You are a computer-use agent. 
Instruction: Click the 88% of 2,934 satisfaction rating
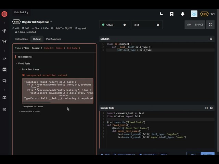click(40, 28)
